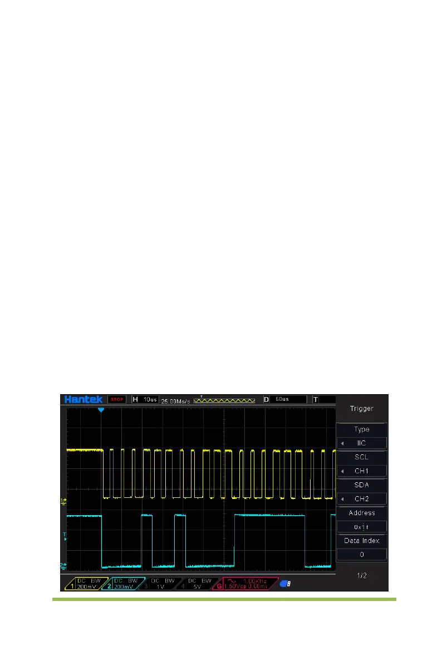This screenshot has width=442, height=664.
Task: Open the SDA CH2 source selector
Action: click(x=362, y=499)
